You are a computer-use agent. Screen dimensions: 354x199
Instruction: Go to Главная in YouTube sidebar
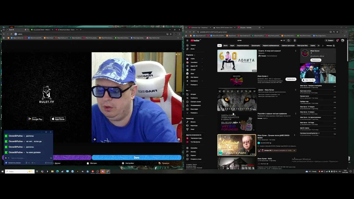(x=193, y=45)
